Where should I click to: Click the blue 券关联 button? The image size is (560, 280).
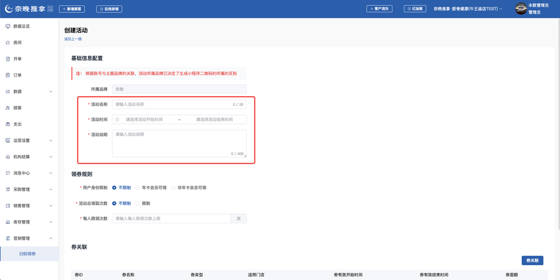[532, 260]
